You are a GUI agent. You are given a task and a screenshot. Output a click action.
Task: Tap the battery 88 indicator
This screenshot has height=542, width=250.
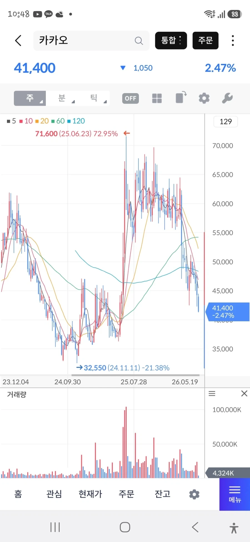[x=235, y=14]
